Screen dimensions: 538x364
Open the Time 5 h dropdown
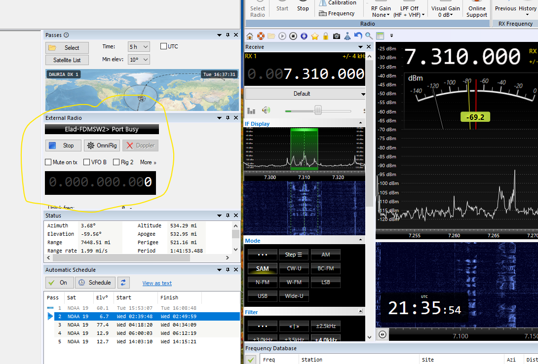[139, 47]
